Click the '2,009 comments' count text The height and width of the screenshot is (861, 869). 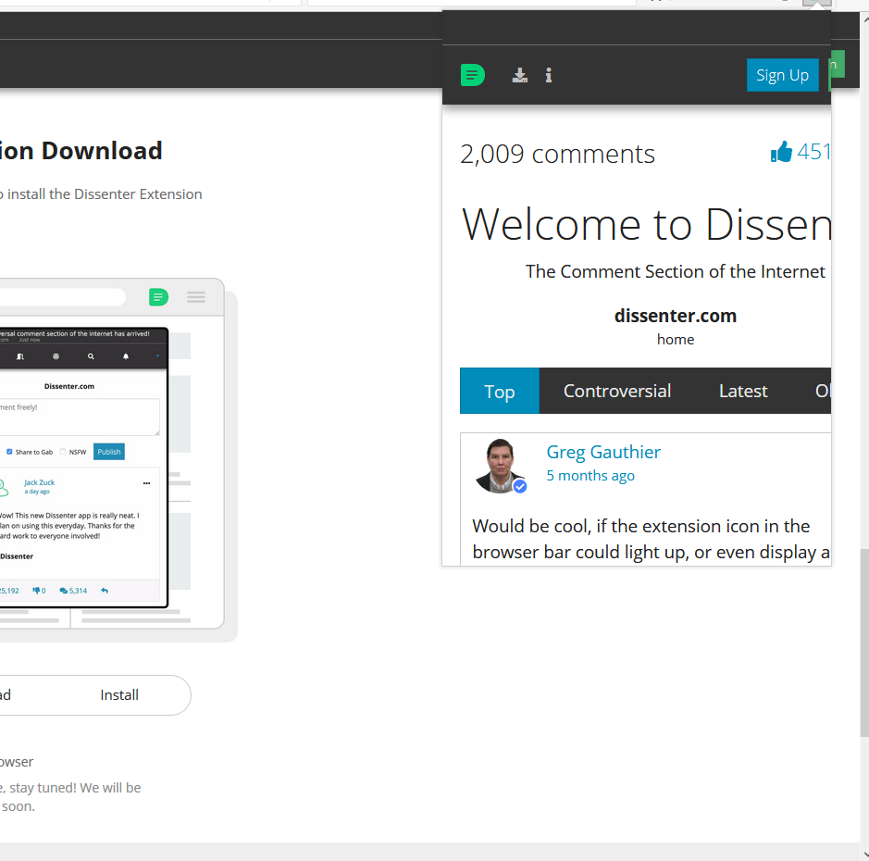click(x=557, y=154)
